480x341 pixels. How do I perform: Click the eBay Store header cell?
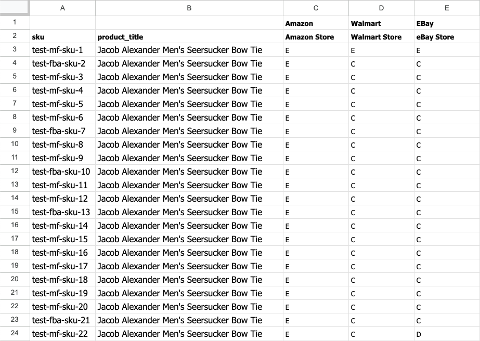click(x=447, y=36)
